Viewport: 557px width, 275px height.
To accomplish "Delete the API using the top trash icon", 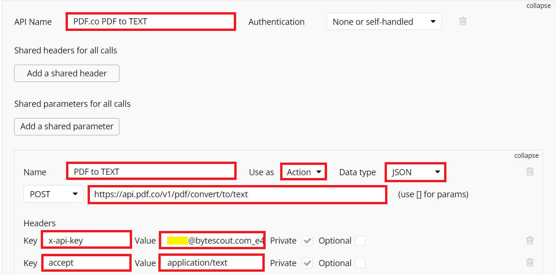I will pyautogui.click(x=463, y=21).
